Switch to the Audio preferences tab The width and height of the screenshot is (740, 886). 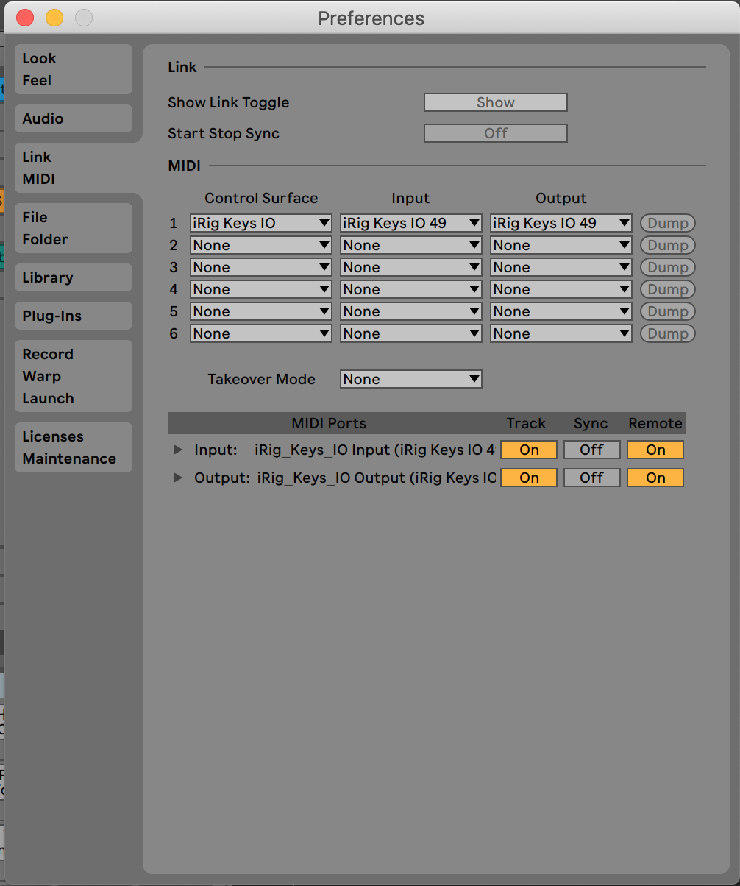73,118
